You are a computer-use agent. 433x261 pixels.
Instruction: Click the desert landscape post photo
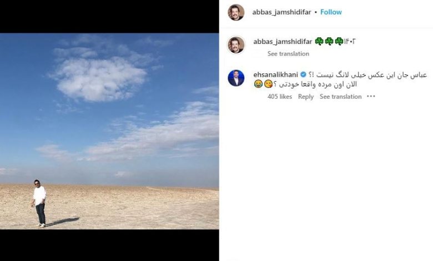(x=109, y=131)
